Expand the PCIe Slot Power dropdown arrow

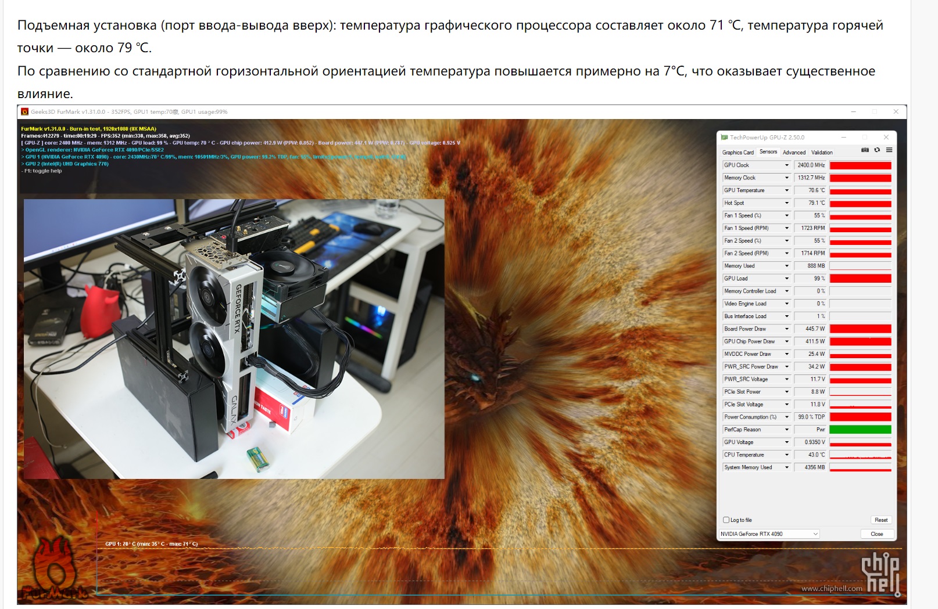(x=787, y=392)
